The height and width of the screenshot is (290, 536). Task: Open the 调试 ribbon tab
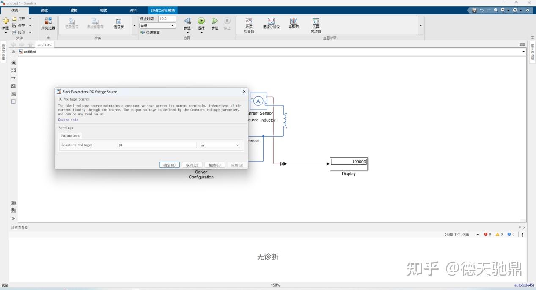click(44, 10)
